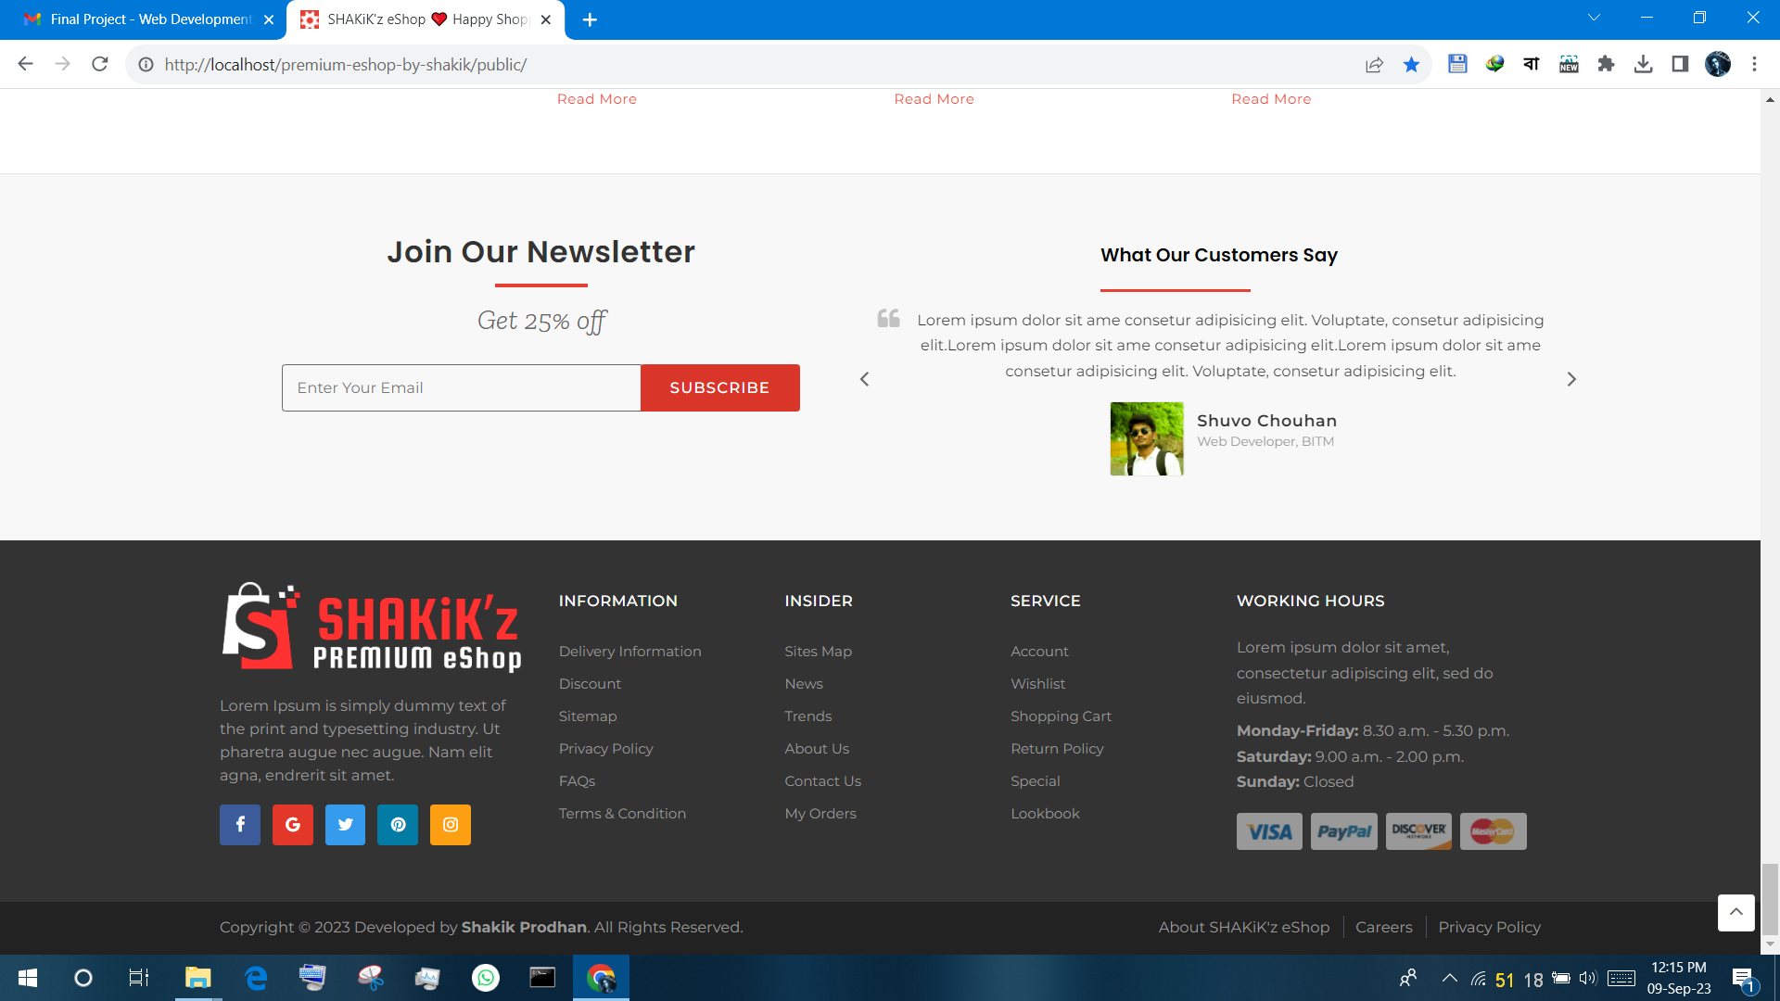Open the About Us link

[x=817, y=749]
